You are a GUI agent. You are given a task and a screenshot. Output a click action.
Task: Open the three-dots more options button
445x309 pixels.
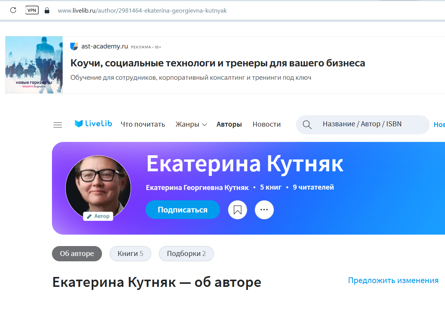[264, 210]
